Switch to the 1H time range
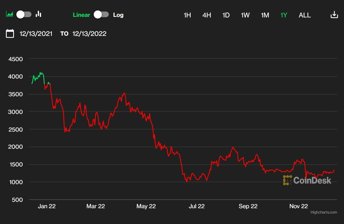 click(187, 15)
